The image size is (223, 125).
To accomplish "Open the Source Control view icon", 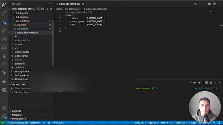I will click(4, 22).
